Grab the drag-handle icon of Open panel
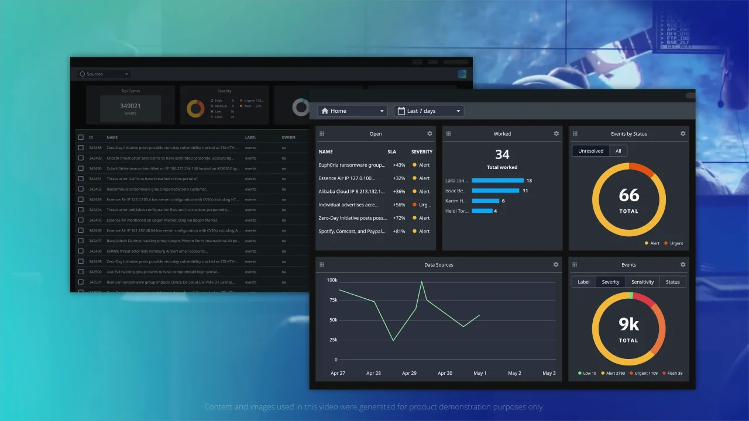This screenshot has height=421, width=749. tap(322, 134)
